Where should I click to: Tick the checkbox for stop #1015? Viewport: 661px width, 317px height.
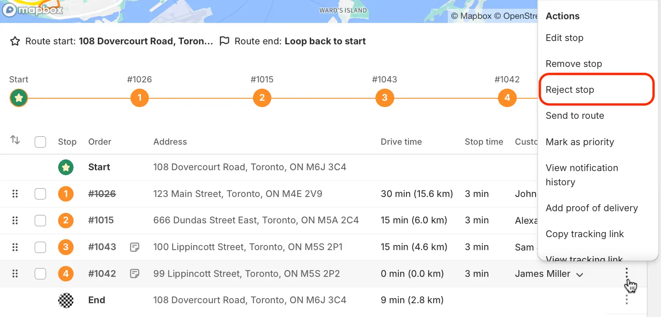[40, 220]
